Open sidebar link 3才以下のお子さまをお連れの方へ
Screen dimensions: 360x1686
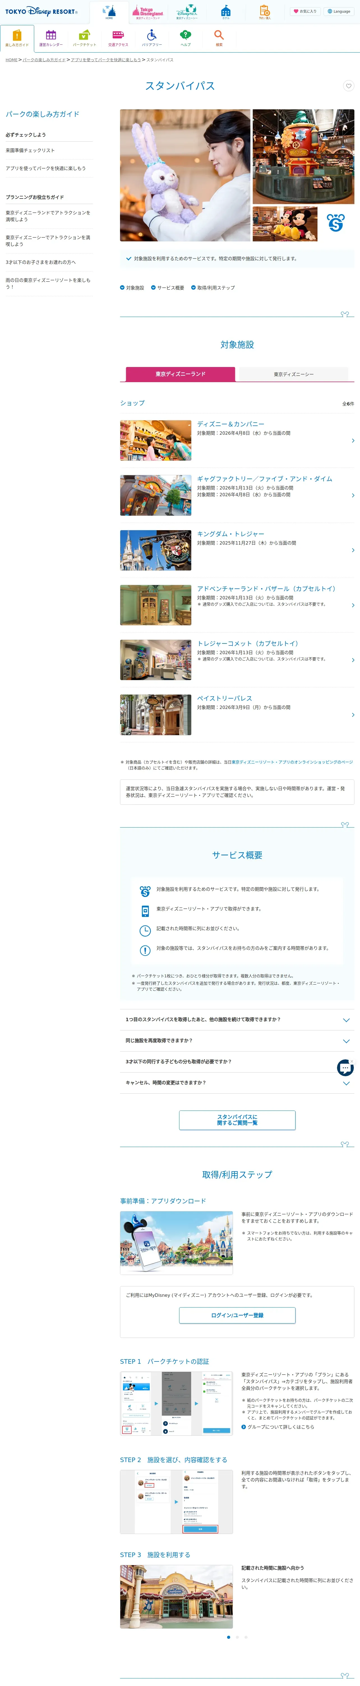40,262
